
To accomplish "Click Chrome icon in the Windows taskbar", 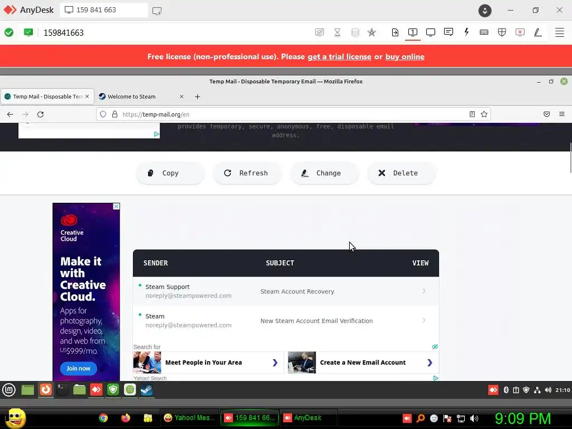I will point(103,418).
